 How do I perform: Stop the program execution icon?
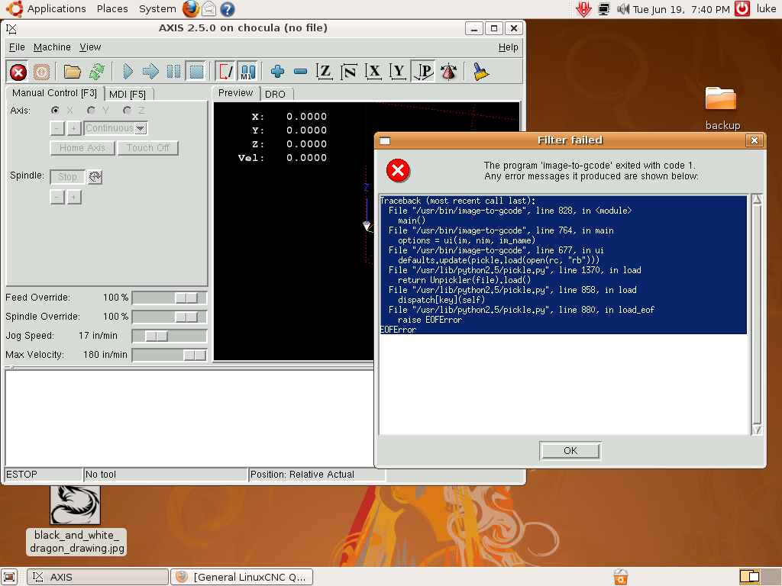(196, 72)
